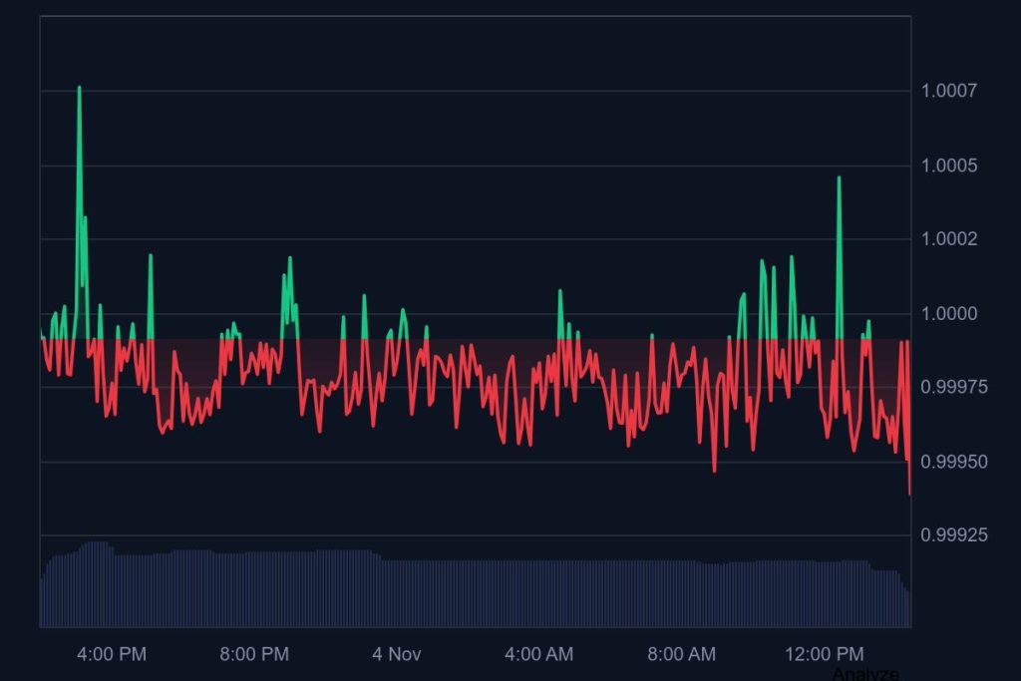
Task: Click the 1.0000 price axis label
Action: coord(948,314)
